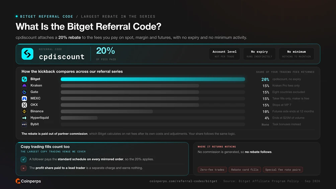Click the Binance name in the comparison list
Viewport: 336px width, 189px height.
tap(37, 111)
